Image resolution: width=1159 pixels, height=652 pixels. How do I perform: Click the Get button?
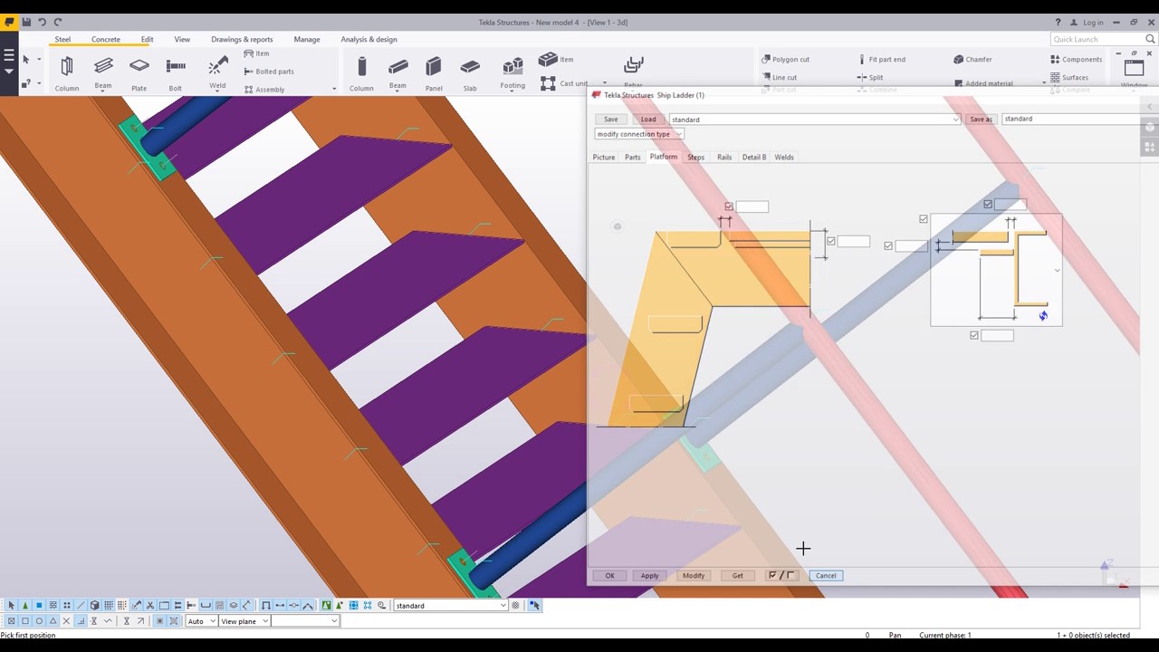click(738, 575)
